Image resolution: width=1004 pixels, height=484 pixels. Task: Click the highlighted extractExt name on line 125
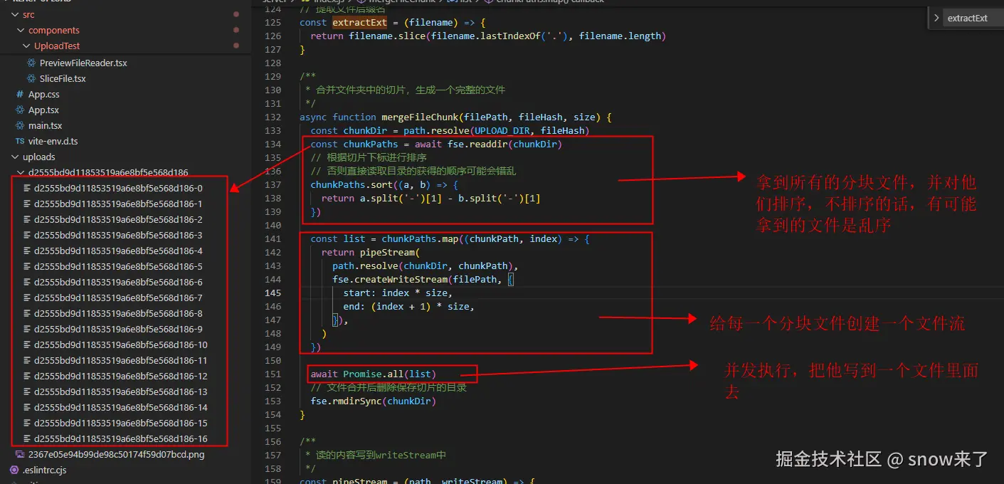[x=359, y=22]
